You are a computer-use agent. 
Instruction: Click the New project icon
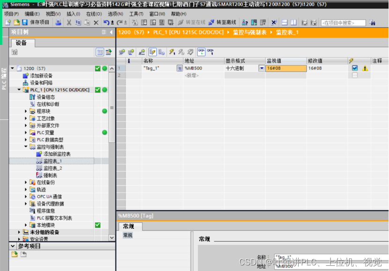[x=8, y=22]
